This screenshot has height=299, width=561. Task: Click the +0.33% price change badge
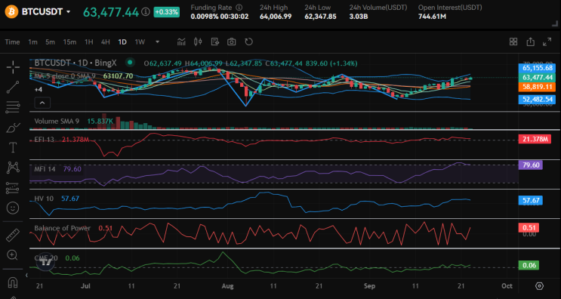click(166, 12)
